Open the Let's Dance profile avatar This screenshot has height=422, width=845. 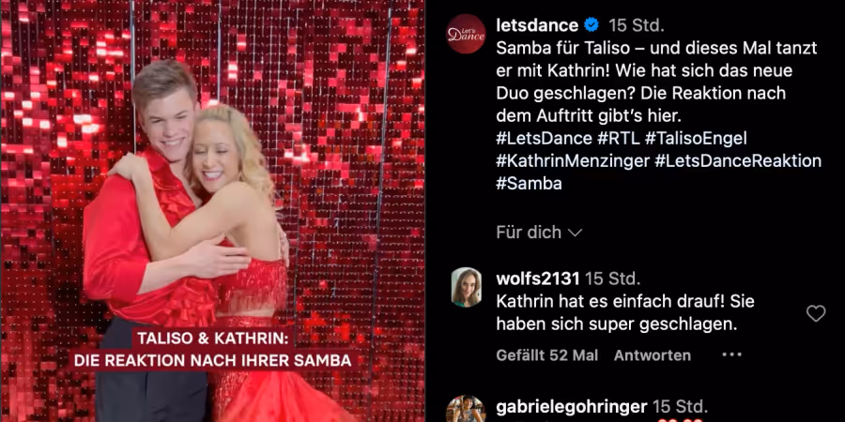tap(466, 34)
